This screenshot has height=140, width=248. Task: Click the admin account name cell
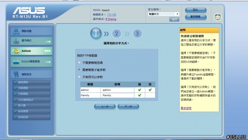point(90,90)
